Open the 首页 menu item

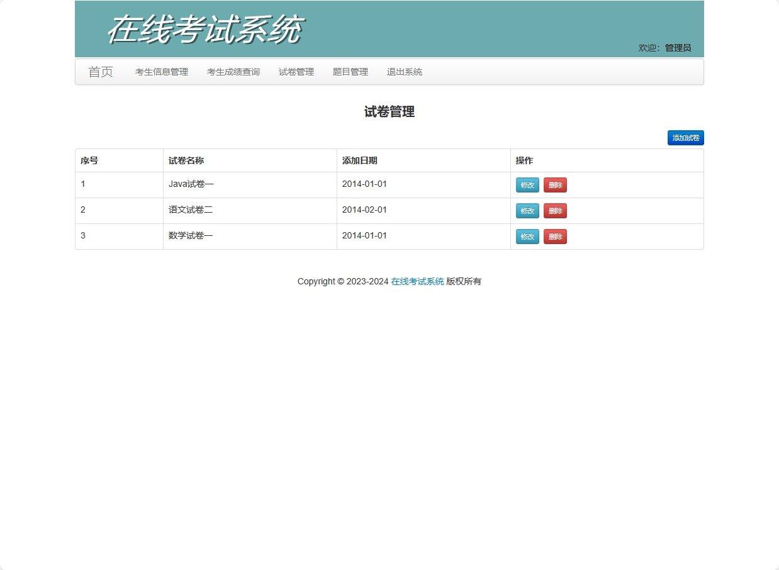101,72
